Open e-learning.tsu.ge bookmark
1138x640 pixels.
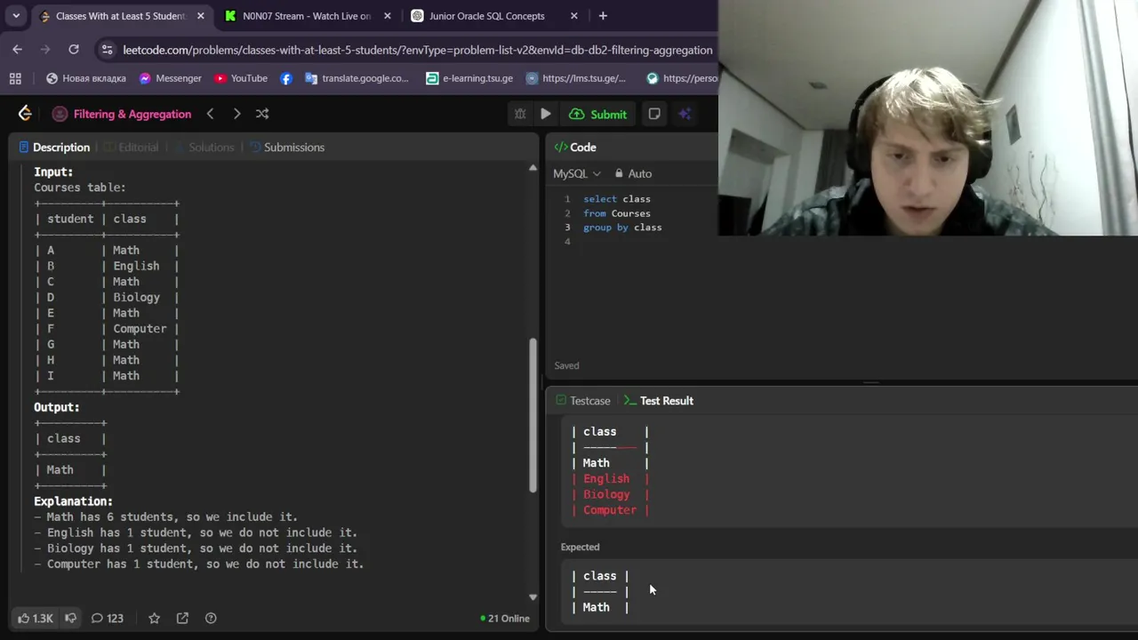pos(469,78)
